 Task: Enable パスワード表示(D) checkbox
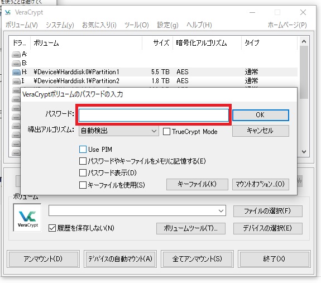click(83, 173)
